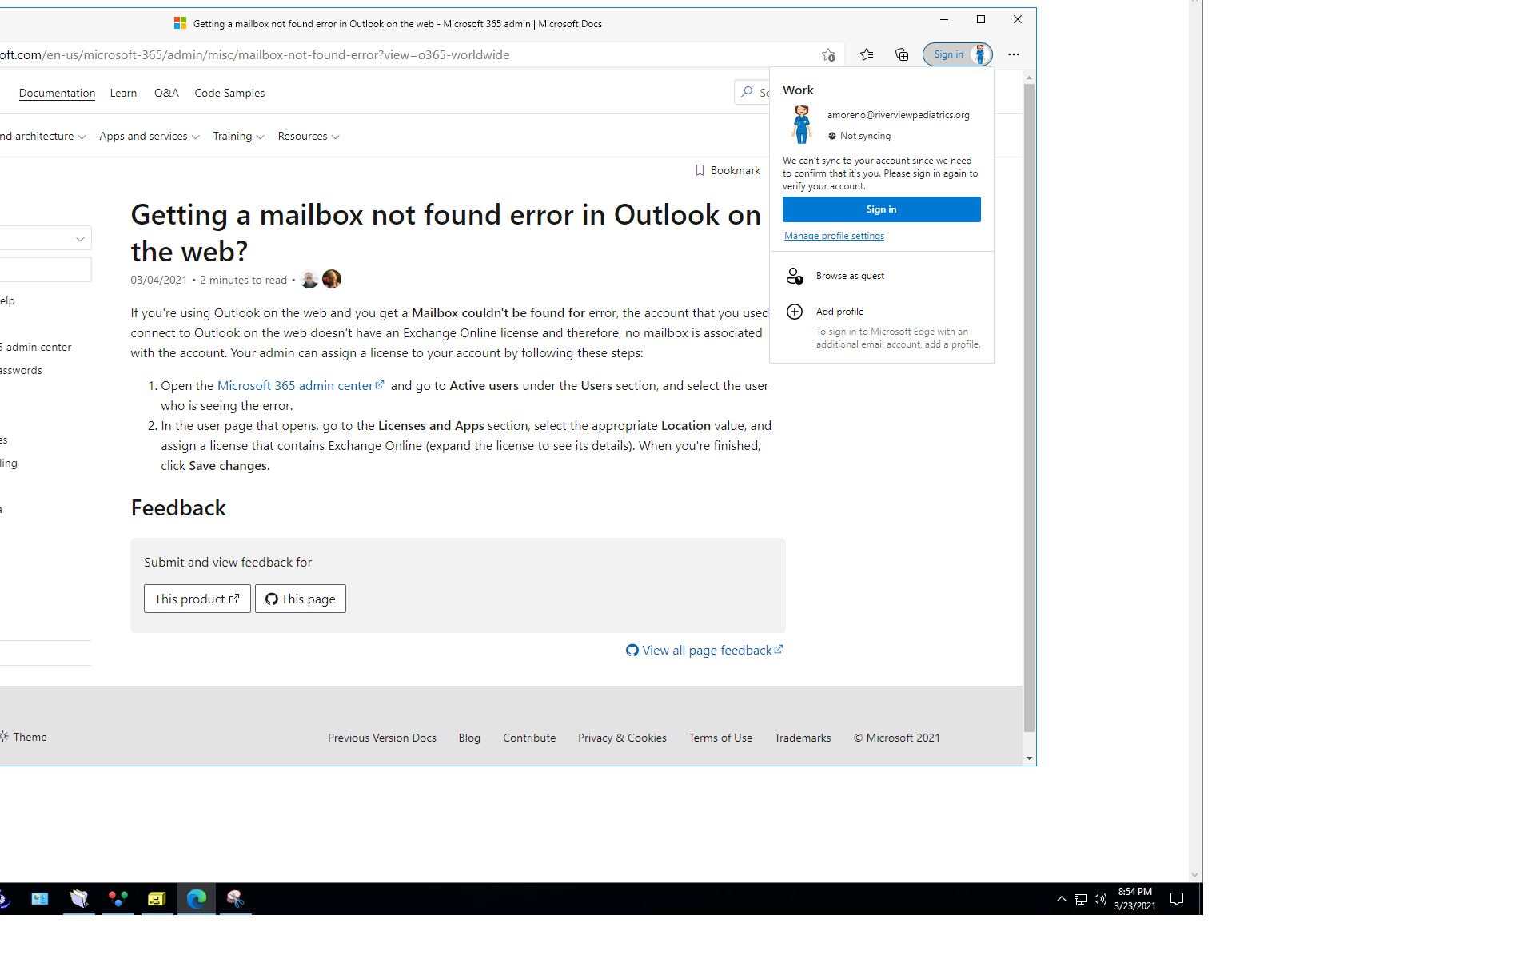This screenshot has width=1535, height=959.
Task: Open Manage profile settings link
Action: point(834,236)
